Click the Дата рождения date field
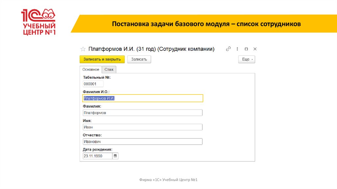 point(97,156)
